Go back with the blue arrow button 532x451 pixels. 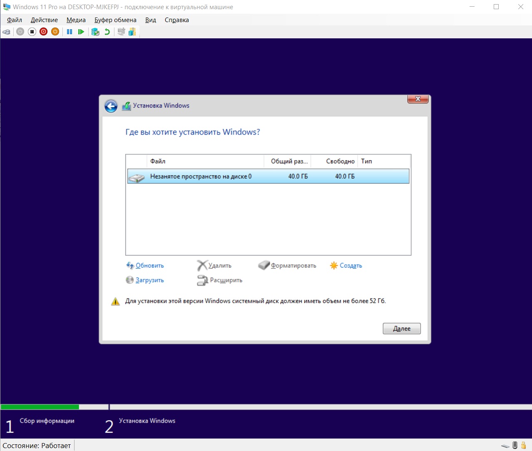[111, 106]
